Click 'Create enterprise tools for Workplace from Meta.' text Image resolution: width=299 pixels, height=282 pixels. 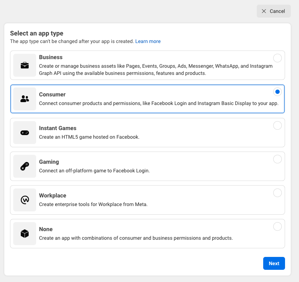93,204
